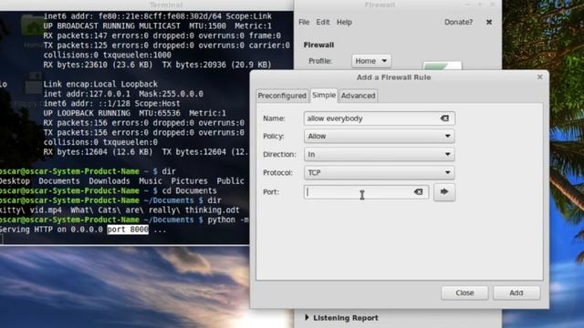
Task: Switch to the Advanced tab
Action: tap(359, 96)
